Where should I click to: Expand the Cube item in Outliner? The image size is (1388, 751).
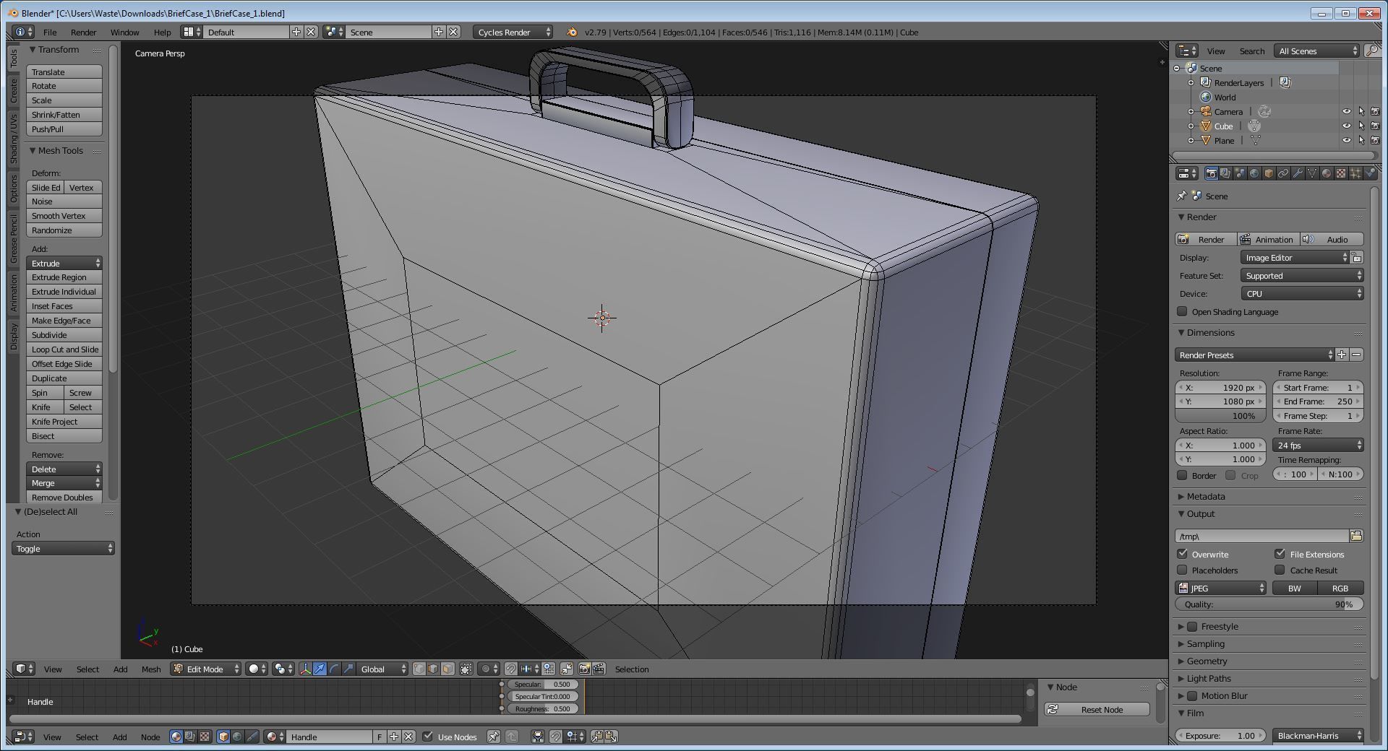[x=1191, y=126]
